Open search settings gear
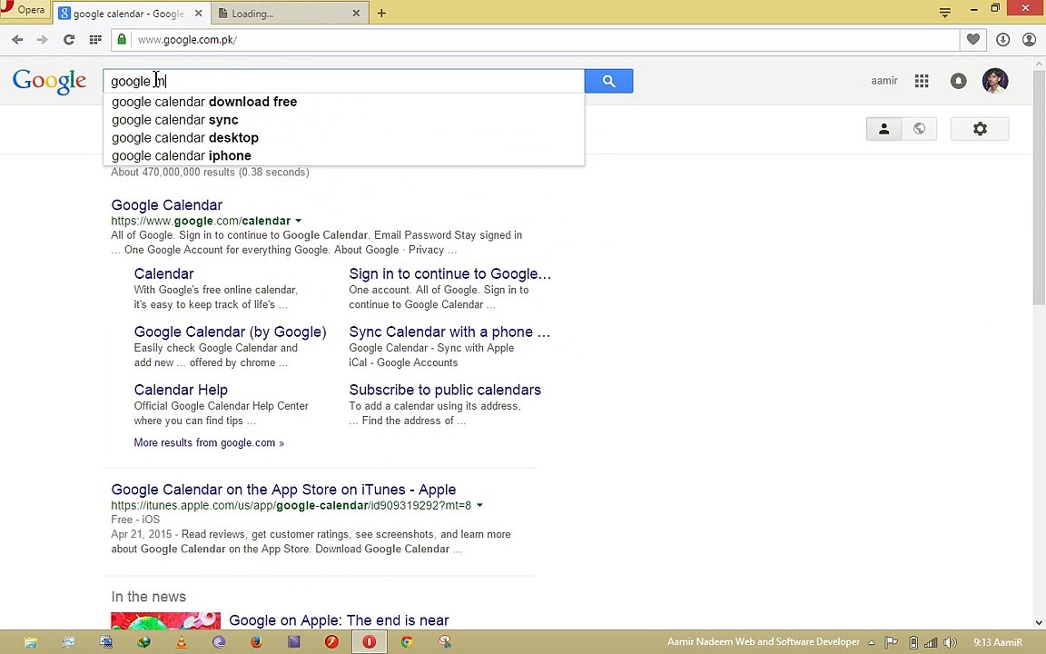Viewport: 1046px width, 654px height. coord(980,129)
